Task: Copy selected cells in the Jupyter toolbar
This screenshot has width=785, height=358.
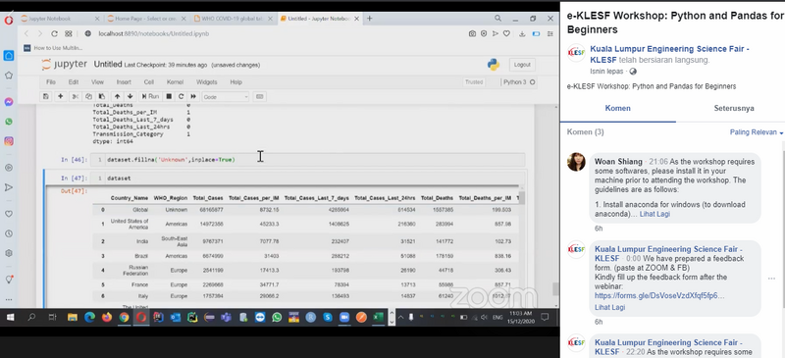Action: (88, 97)
